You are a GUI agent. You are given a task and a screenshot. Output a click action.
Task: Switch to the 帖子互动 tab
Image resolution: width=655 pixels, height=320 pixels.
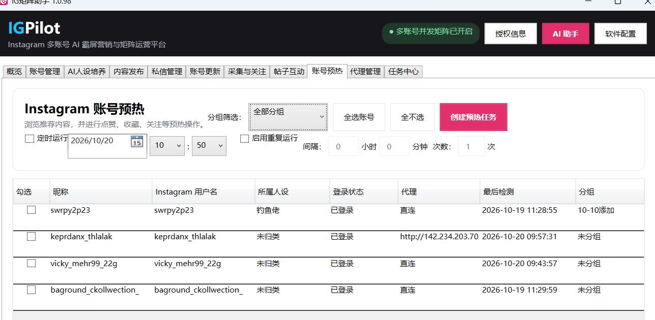[x=289, y=72]
